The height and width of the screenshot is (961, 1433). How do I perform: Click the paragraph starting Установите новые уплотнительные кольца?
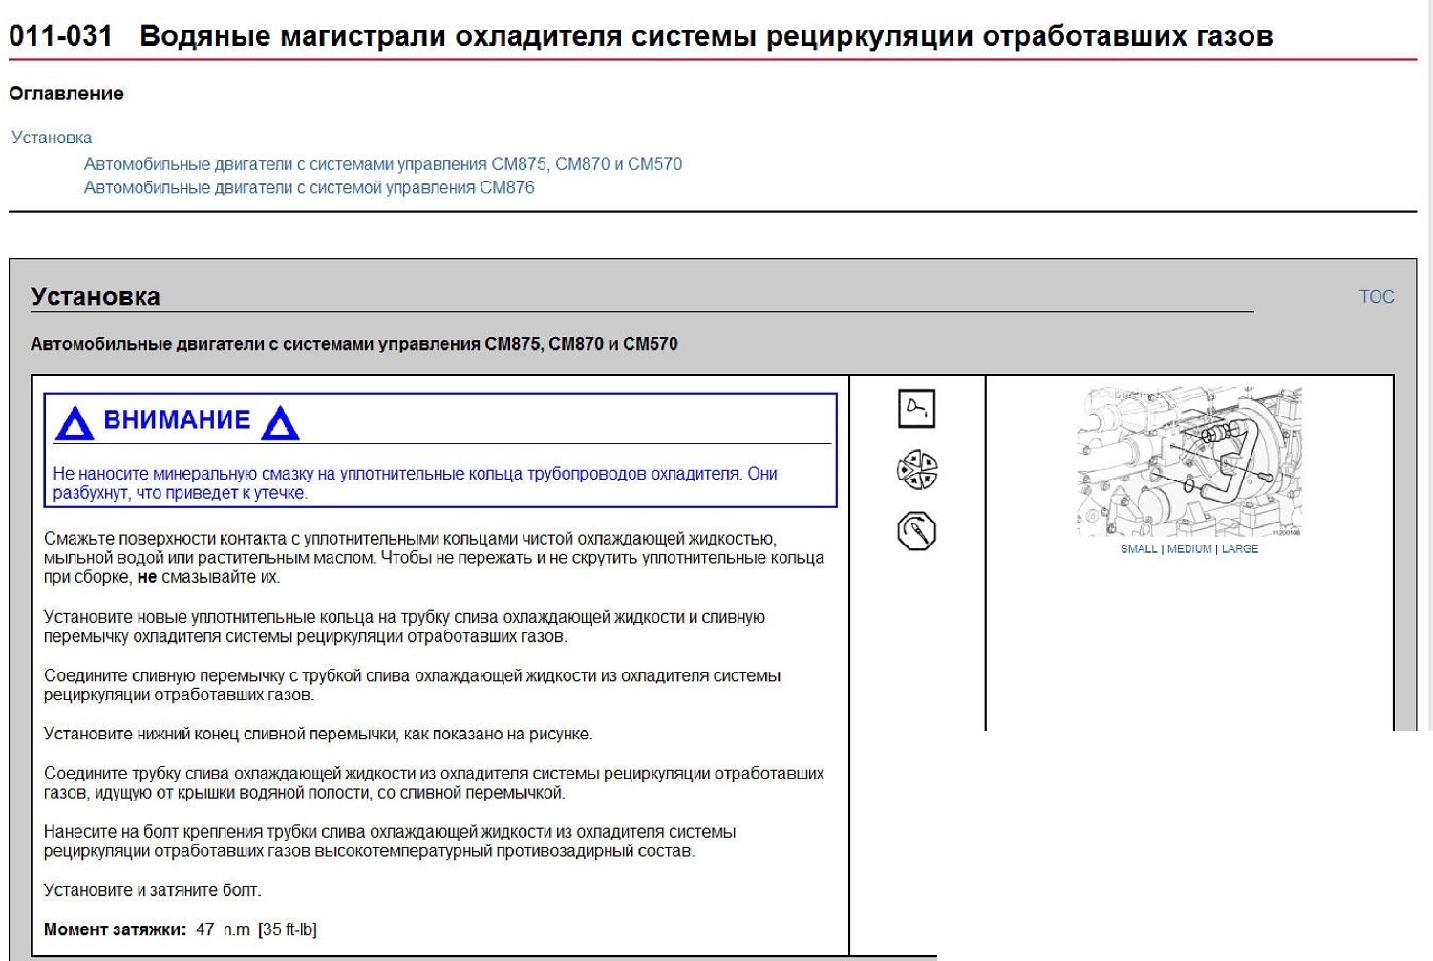[404, 627]
